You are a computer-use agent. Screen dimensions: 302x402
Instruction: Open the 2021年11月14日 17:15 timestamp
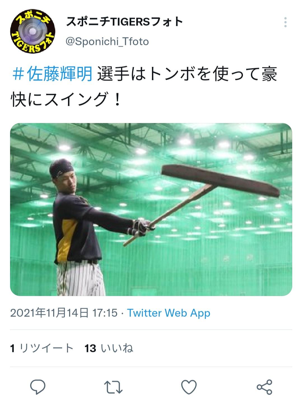pyautogui.click(x=64, y=313)
